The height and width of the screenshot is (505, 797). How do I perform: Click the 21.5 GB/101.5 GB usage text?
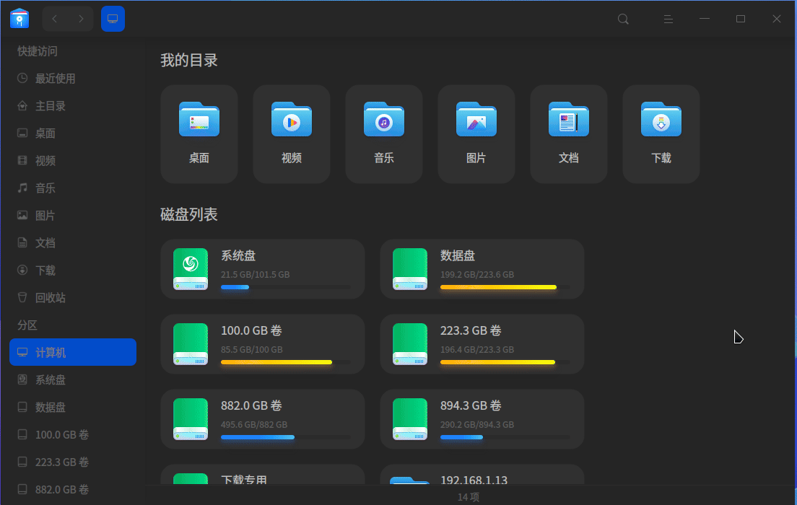255,274
